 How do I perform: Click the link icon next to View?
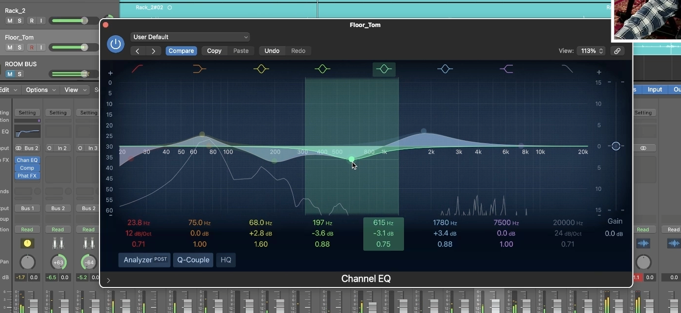pos(617,51)
